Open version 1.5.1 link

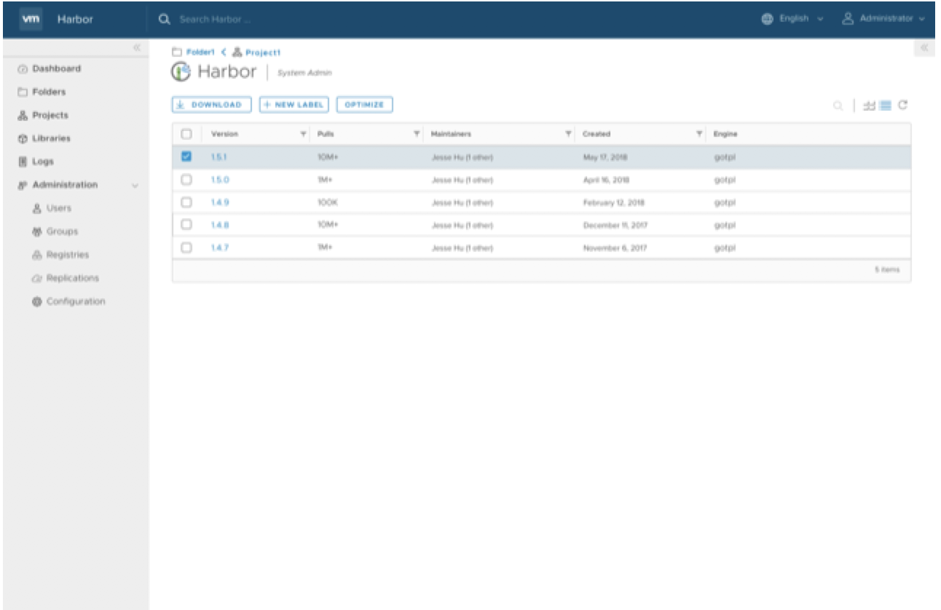coord(218,157)
